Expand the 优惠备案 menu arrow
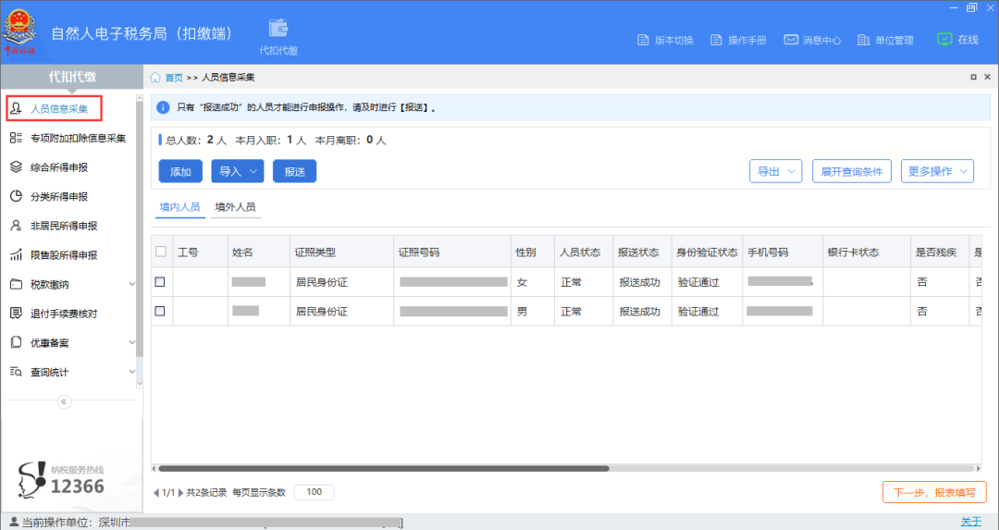 pos(132,343)
